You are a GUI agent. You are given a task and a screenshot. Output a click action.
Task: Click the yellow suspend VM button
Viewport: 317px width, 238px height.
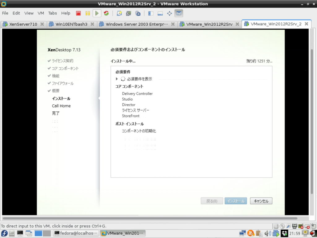coord(88,13)
